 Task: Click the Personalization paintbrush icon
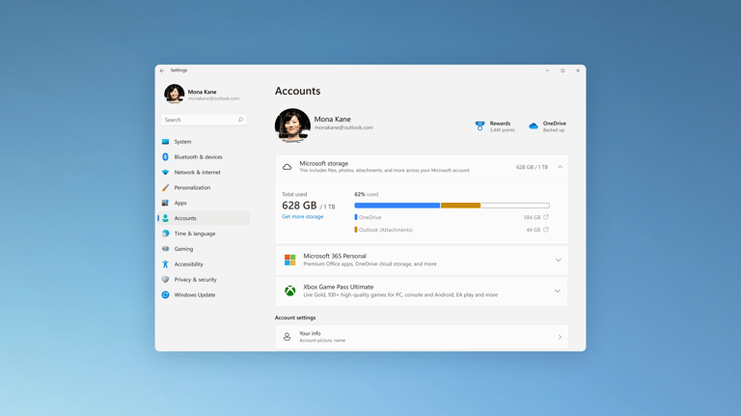coord(165,187)
